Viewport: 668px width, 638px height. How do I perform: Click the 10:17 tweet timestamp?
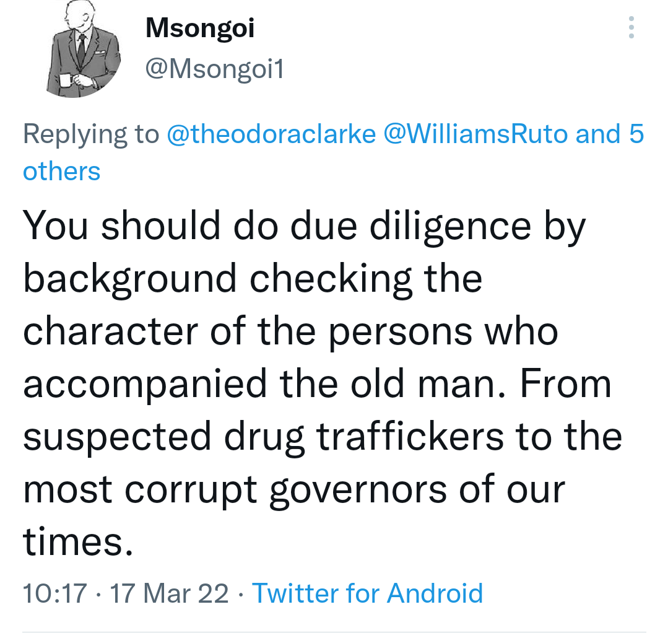[54, 593]
